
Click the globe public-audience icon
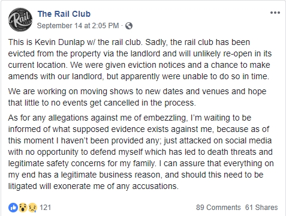point(129,26)
